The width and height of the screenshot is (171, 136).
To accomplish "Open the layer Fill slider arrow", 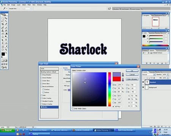I will click(x=168, y=78).
